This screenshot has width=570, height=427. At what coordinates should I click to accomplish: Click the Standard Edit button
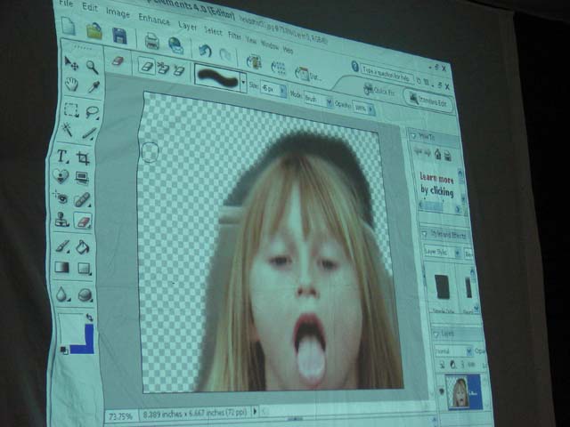[431, 99]
